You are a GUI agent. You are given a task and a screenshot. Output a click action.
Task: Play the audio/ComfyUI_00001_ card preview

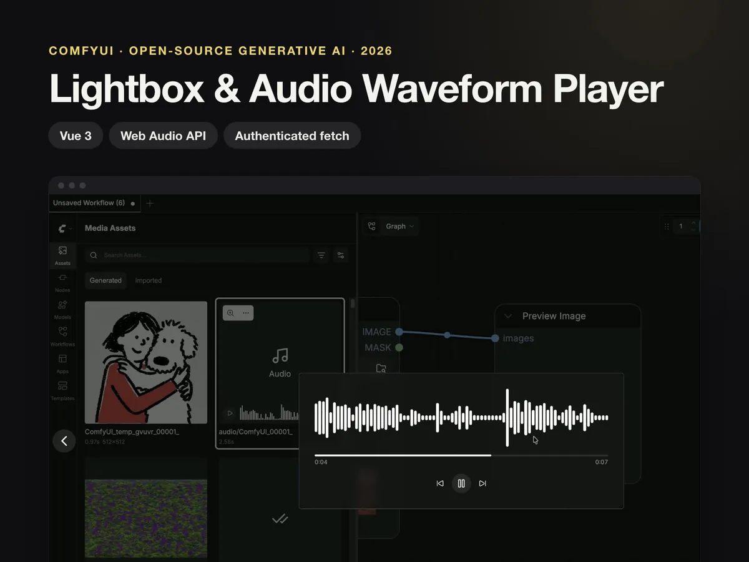(230, 413)
